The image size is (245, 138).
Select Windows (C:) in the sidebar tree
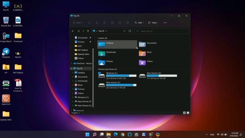point(82,97)
